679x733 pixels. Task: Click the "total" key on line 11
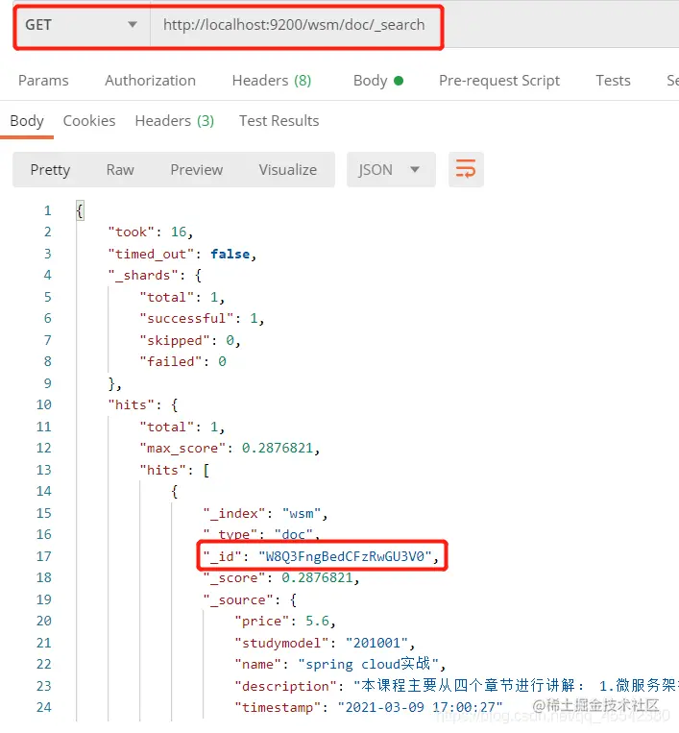tap(167, 427)
